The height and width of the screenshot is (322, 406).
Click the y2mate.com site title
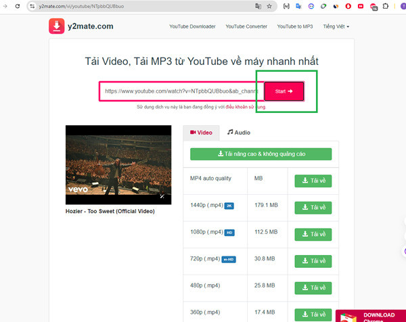tap(91, 26)
